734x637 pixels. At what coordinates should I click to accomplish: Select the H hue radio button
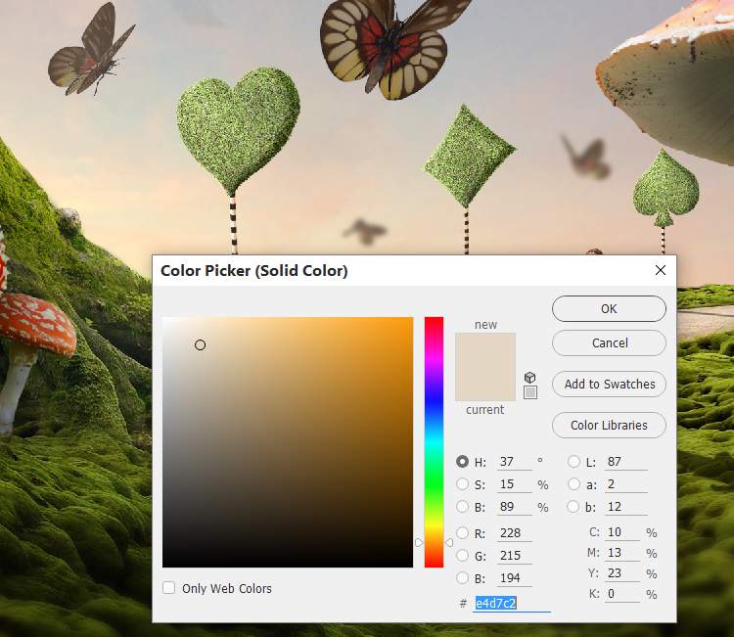point(463,462)
